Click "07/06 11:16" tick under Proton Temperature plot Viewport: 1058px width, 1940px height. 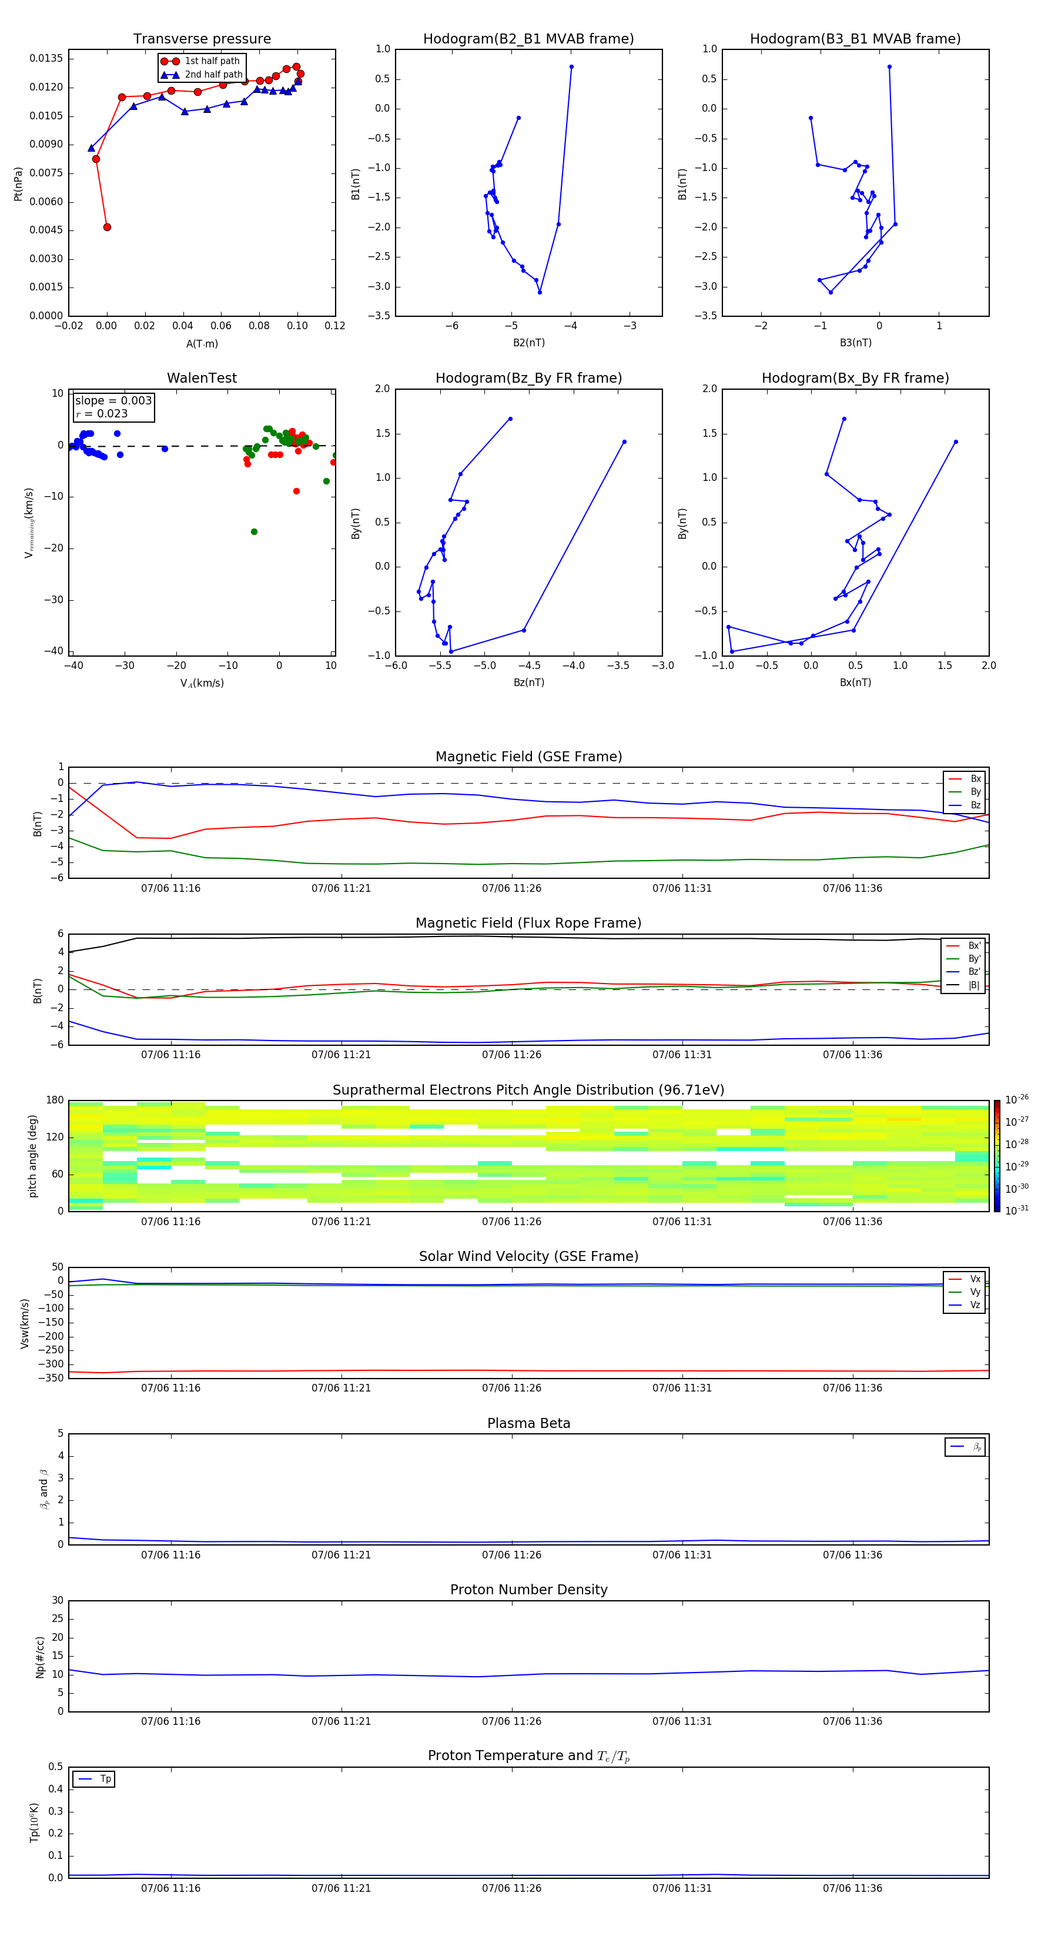(x=171, y=1888)
